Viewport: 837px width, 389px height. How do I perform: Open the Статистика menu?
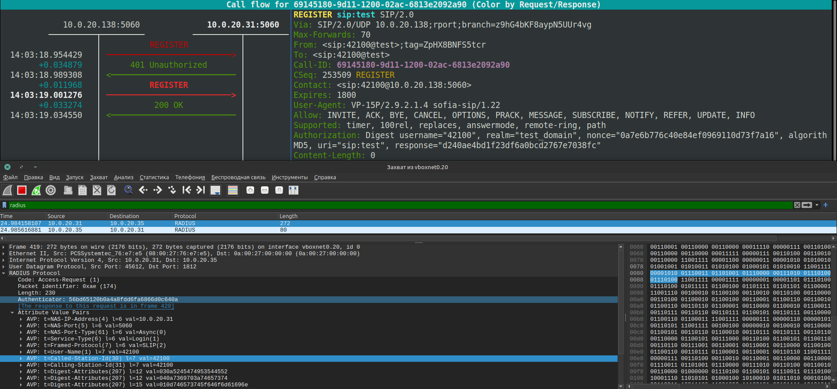click(154, 177)
